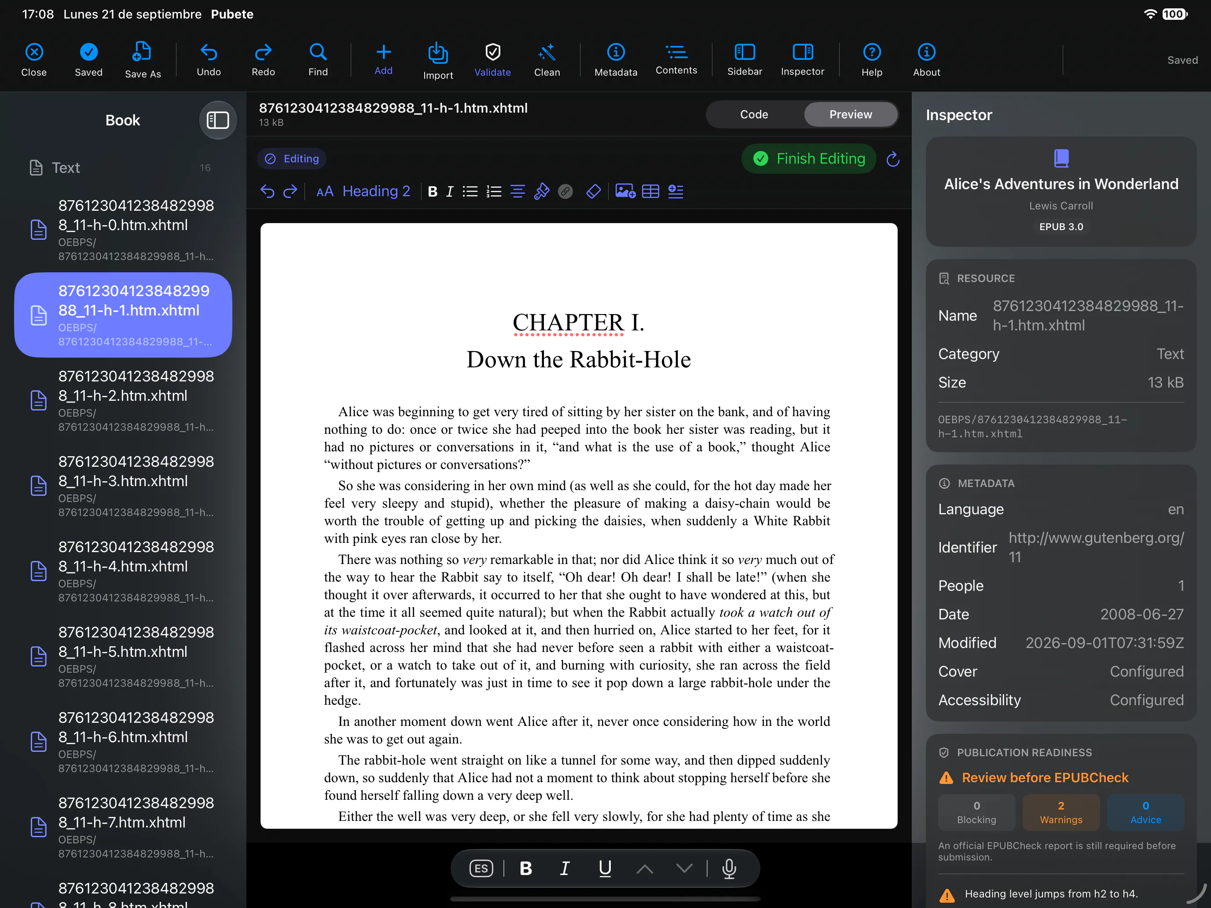Click the Advice count box
The height and width of the screenshot is (908, 1211).
tap(1145, 812)
